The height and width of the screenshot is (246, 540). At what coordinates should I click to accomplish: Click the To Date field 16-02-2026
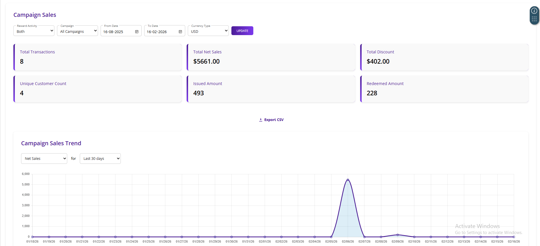point(160,32)
